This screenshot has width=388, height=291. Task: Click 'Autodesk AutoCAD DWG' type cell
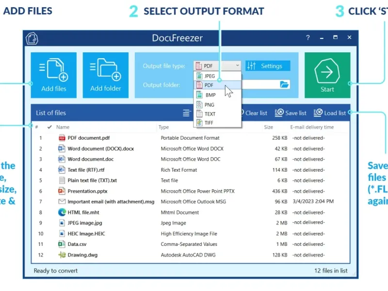coord(188,255)
